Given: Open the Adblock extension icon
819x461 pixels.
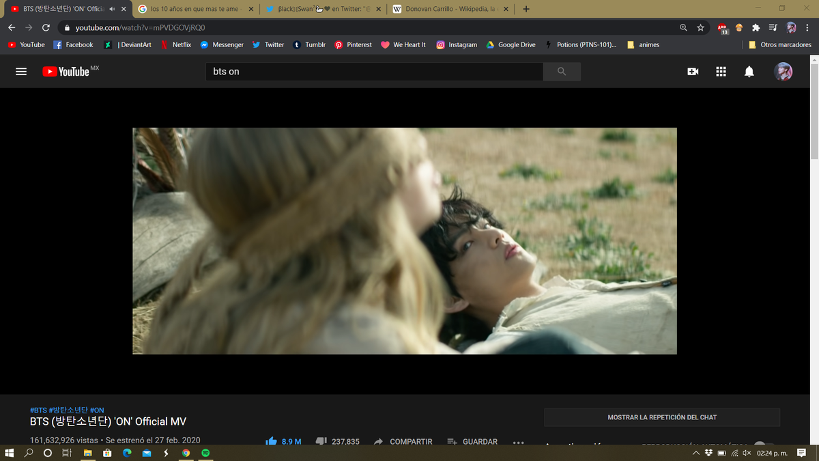Looking at the screenshot, I should click(723, 28).
